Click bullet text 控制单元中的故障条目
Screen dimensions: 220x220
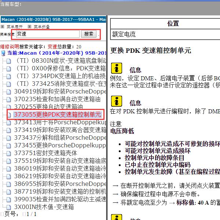click(x=154, y=158)
